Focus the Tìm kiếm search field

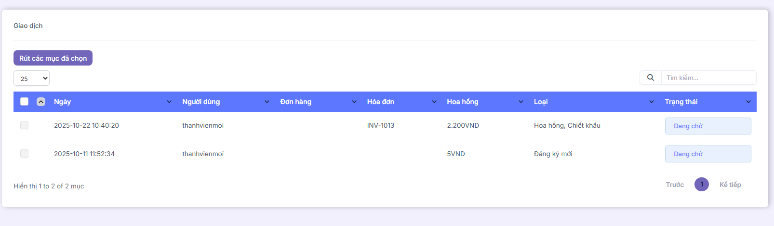tap(707, 78)
